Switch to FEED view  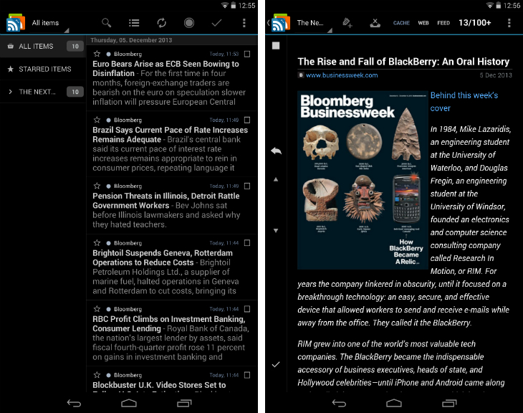tap(443, 23)
